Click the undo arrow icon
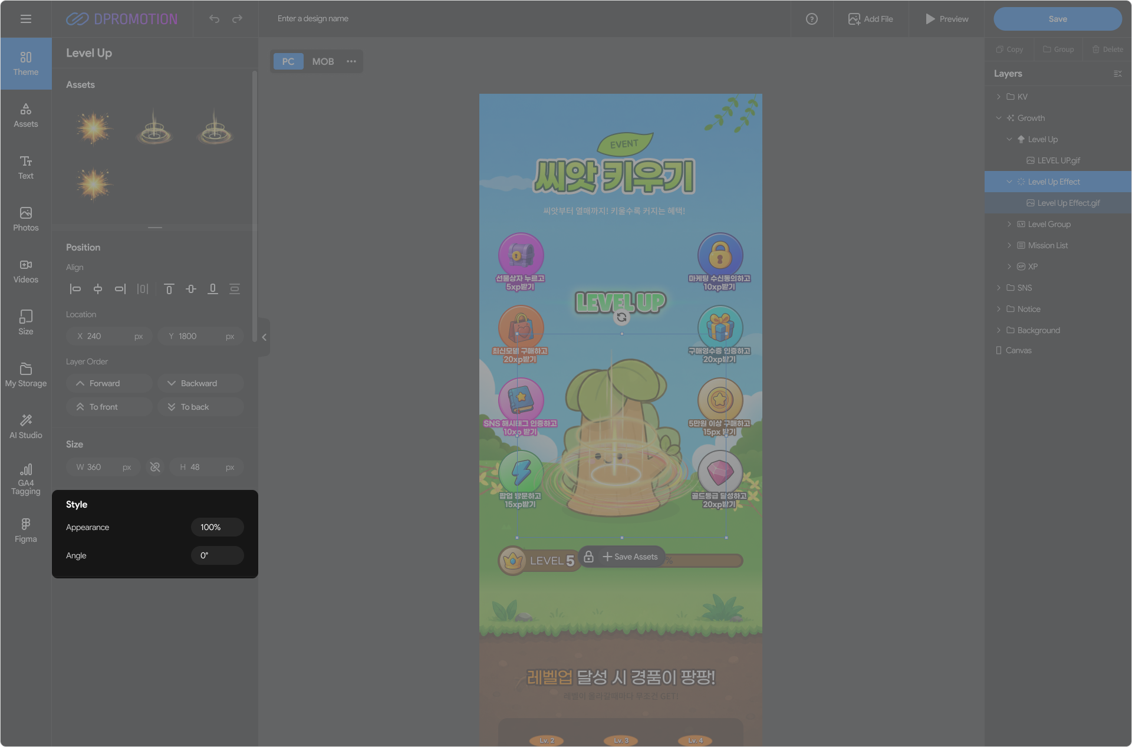 tap(214, 19)
